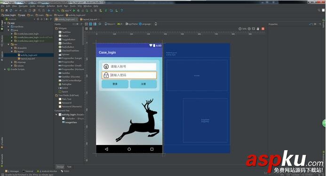326x176 pixels.
Task: Select RatingBar widget in Palette
Action: coord(65,84)
